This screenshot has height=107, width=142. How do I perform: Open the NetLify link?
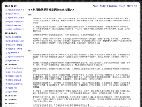[103, 6]
